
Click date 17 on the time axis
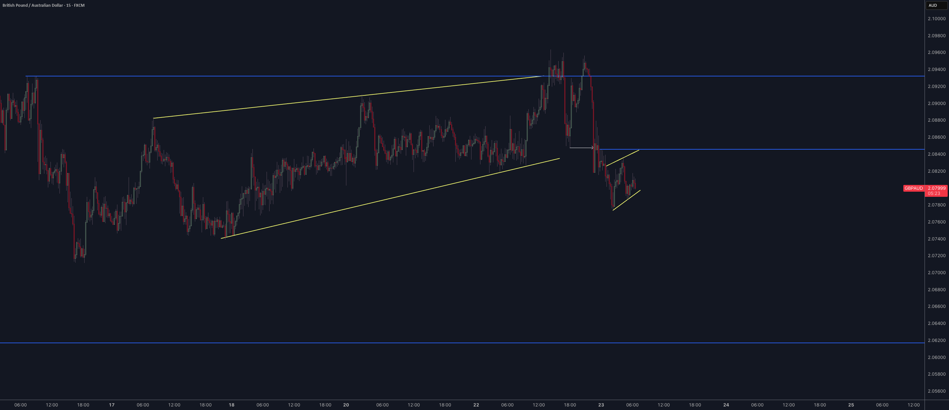click(x=112, y=405)
